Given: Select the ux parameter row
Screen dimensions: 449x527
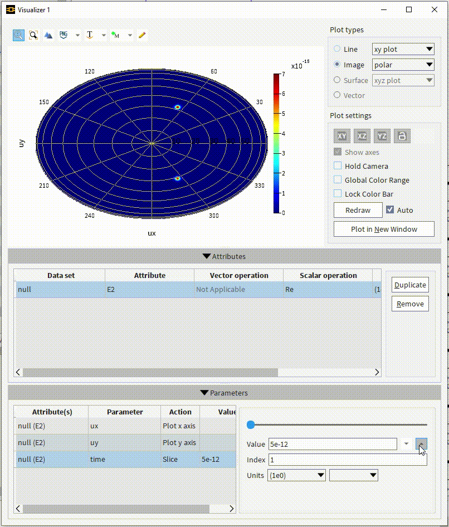Looking at the screenshot, I should pos(126,426).
